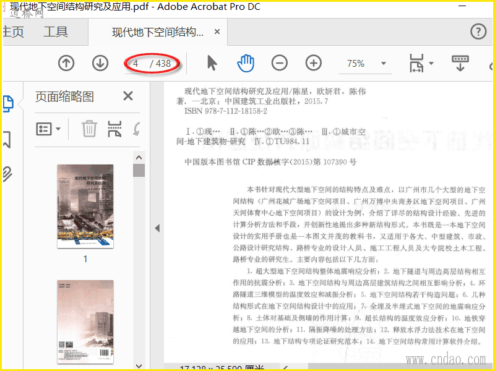Click the insert pages icon in thumbnails panel
Image resolution: width=495 pixels, height=371 pixels.
click(x=114, y=129)
